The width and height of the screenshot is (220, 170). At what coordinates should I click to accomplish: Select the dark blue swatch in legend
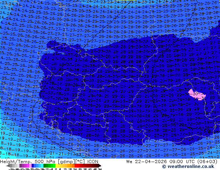click(33, 165)
